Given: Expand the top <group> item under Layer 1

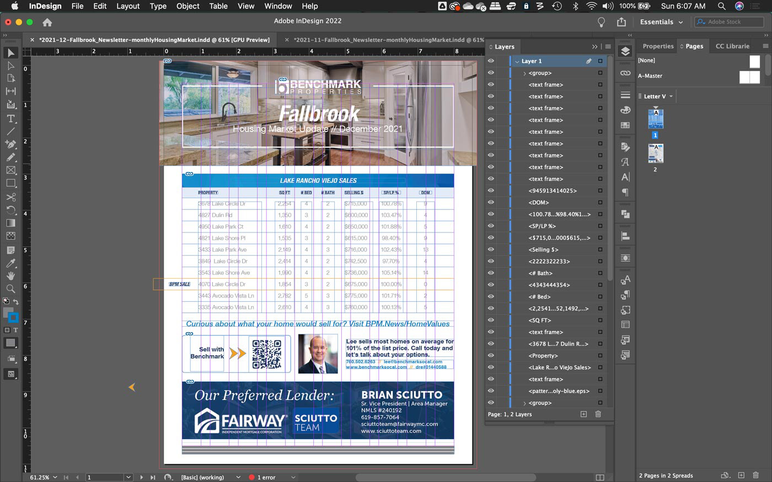Looking at the screenshot, I should [524, 73].
